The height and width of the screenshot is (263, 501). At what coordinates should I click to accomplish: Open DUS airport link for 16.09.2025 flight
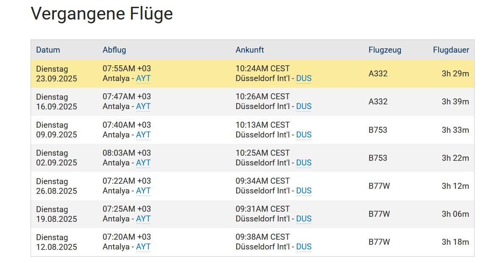coord(304,106)
